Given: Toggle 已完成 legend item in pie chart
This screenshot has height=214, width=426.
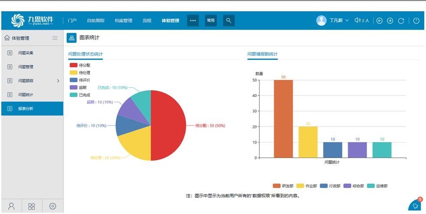Looking at the screenshot, I should 80,95.
